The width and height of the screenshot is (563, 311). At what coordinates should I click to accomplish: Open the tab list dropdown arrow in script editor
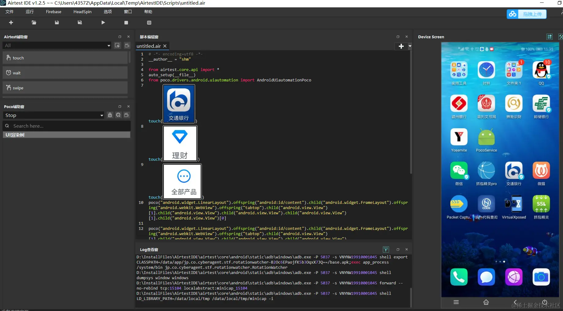[410, 46]
